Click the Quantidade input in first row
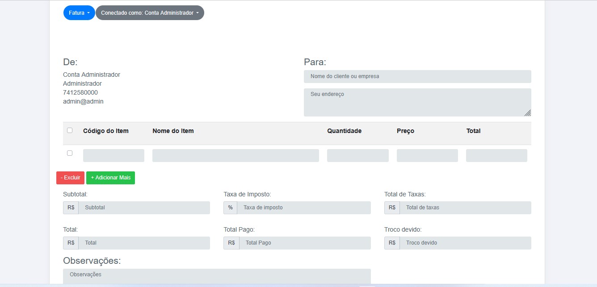 357,155
